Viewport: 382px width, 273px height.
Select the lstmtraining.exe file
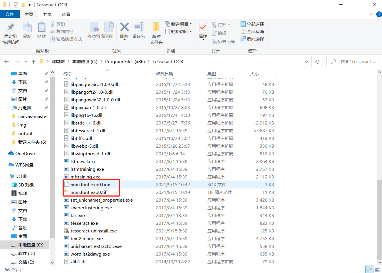(x=87, y=169)
